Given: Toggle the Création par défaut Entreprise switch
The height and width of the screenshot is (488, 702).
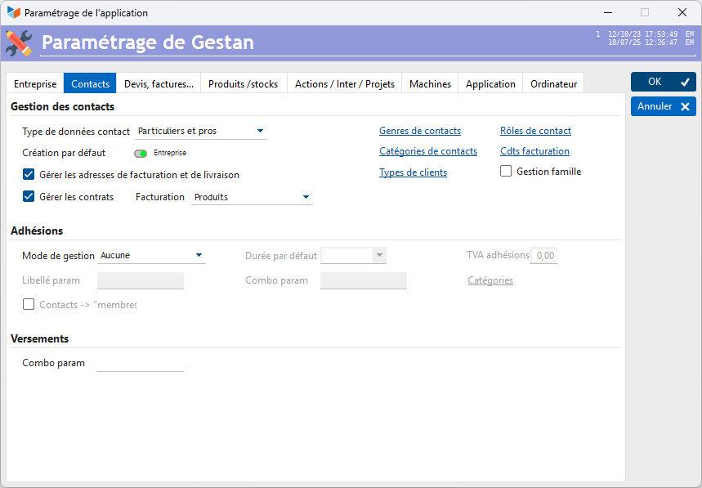Looking at the screenshot, I should 141,153.
